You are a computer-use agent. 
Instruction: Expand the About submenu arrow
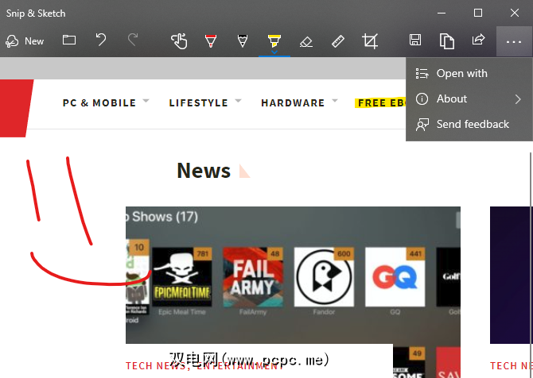pyautogui.click(x=518, y=99)
